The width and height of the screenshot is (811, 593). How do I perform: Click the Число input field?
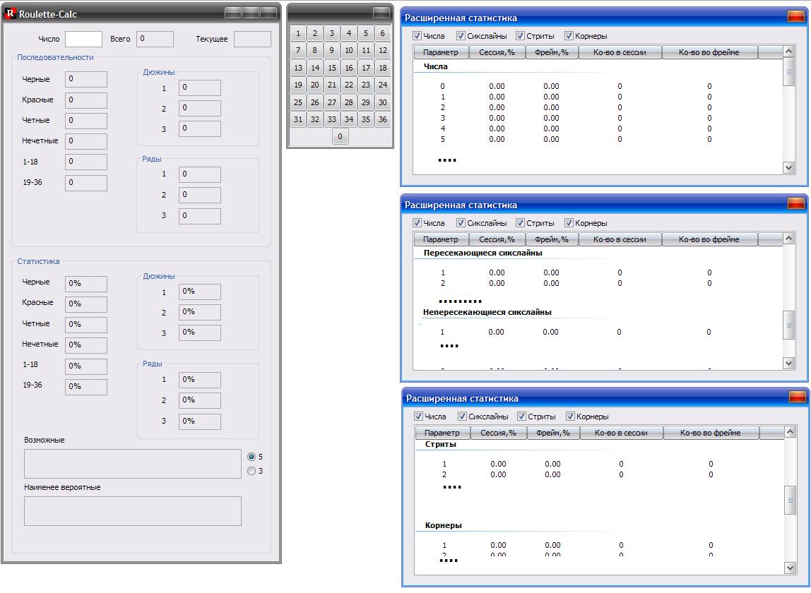coord(84,39)
